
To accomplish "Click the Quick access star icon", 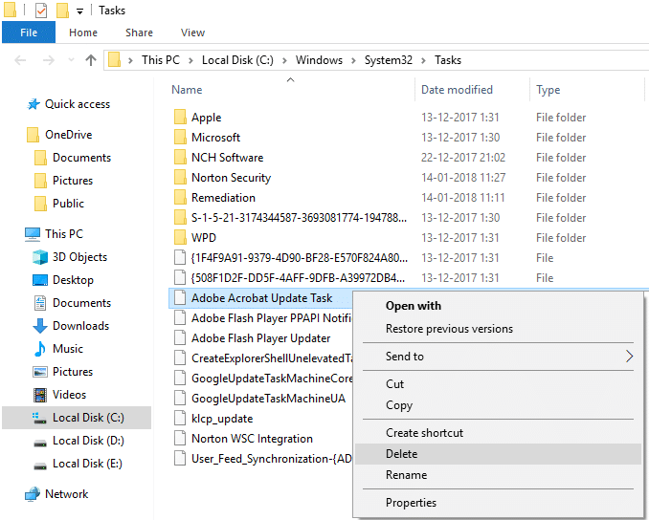I will (x=34, y=104).
